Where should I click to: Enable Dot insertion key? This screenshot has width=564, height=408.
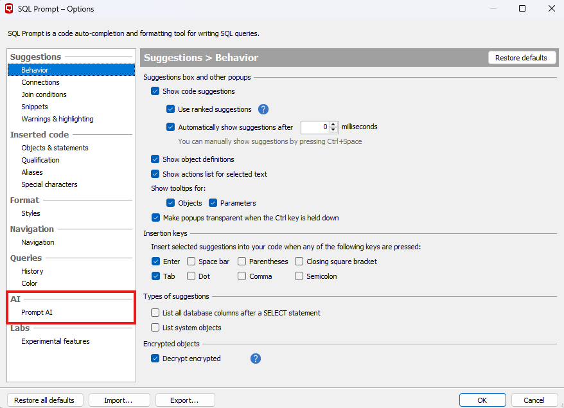pos(191,276)
